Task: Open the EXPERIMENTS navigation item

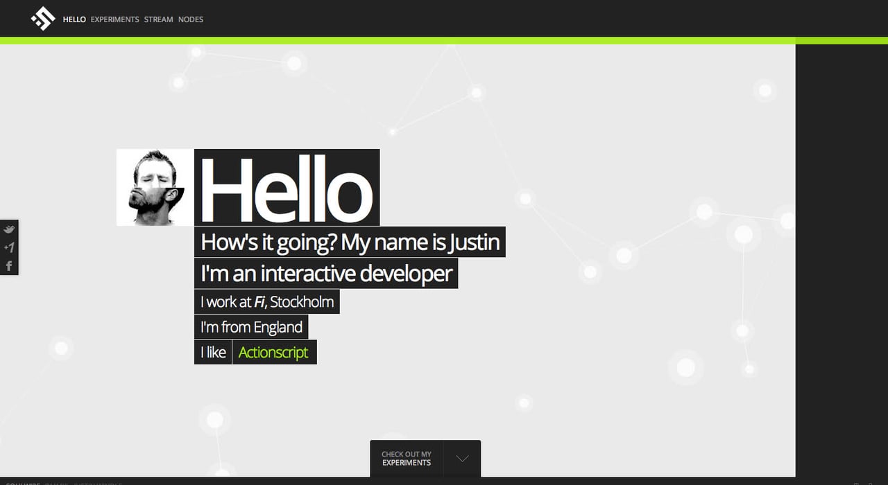Action: [114, 19]
